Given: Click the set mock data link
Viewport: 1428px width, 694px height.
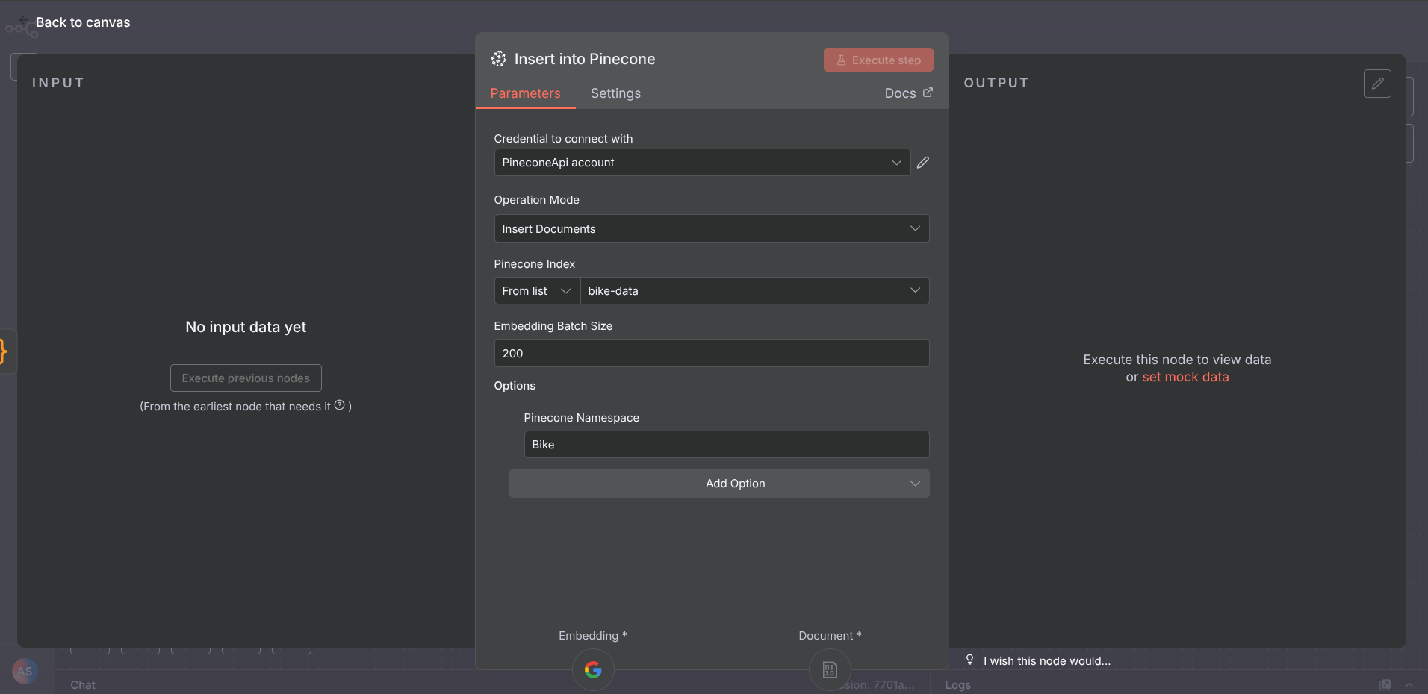Looking at the screenshot, I should [1185, 377].
